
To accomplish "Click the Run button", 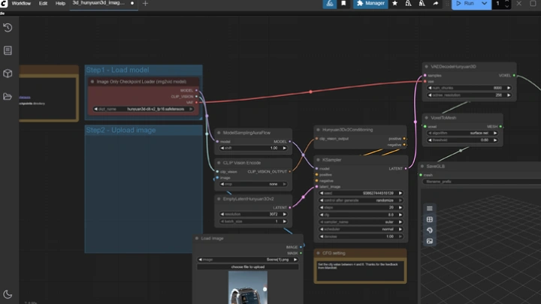I will pos(466,4).
